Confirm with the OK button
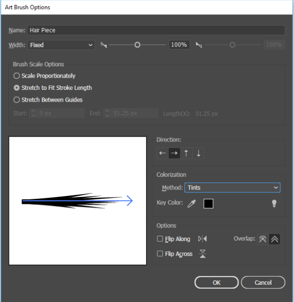The image size is (294, 302). 216,282
